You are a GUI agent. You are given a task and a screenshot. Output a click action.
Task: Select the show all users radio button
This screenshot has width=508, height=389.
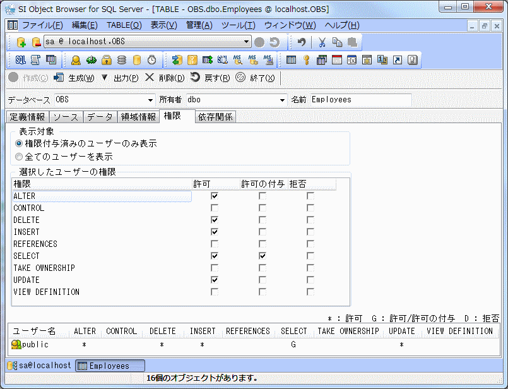[19, 156]
